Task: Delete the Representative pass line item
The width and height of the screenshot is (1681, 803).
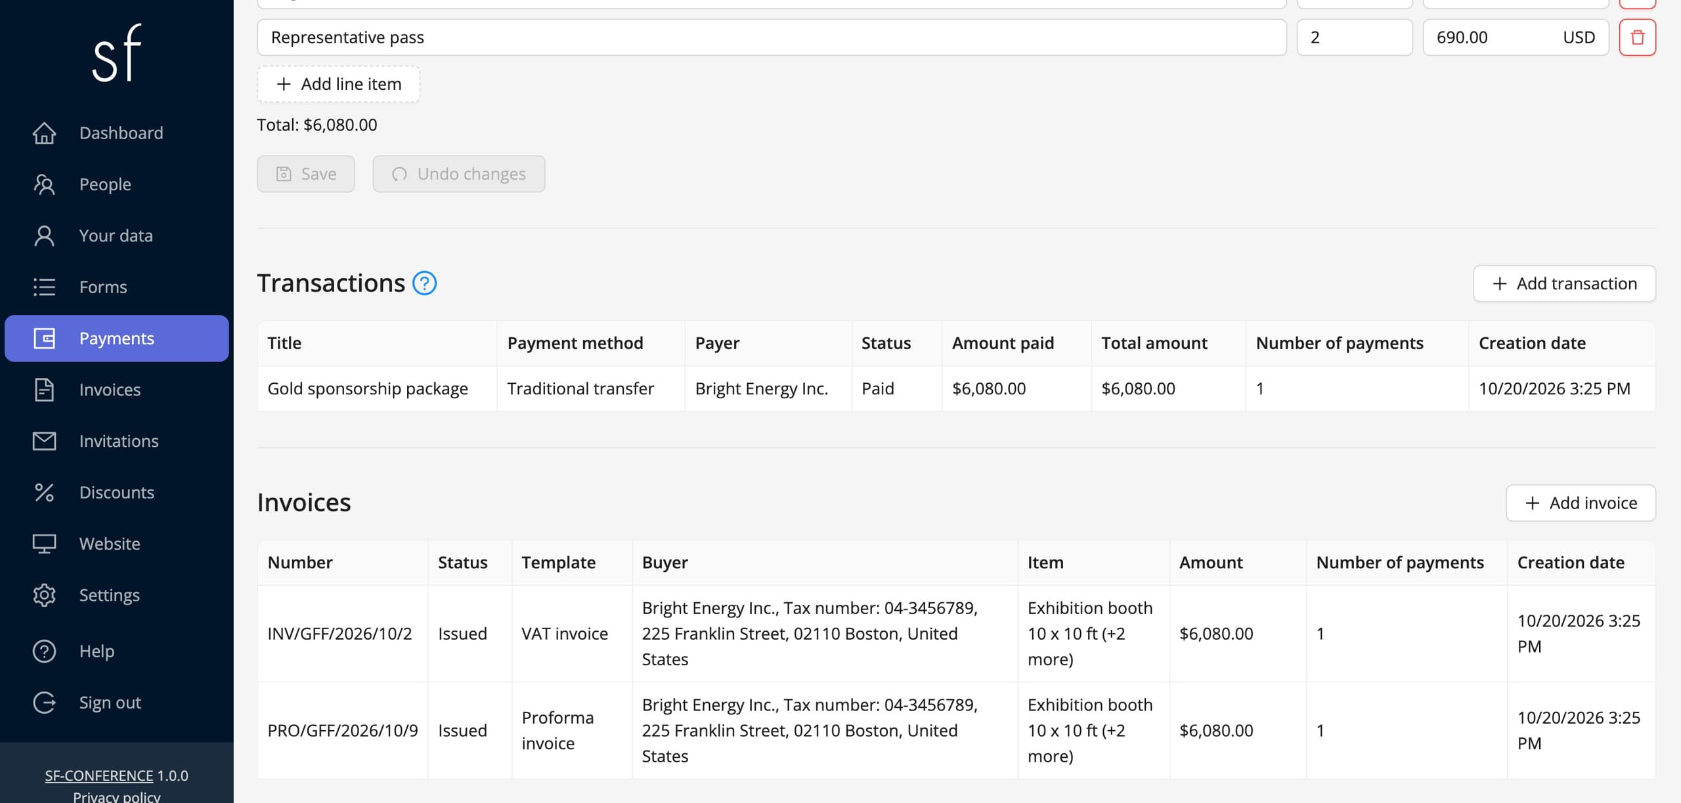Action: [1637, 37]
